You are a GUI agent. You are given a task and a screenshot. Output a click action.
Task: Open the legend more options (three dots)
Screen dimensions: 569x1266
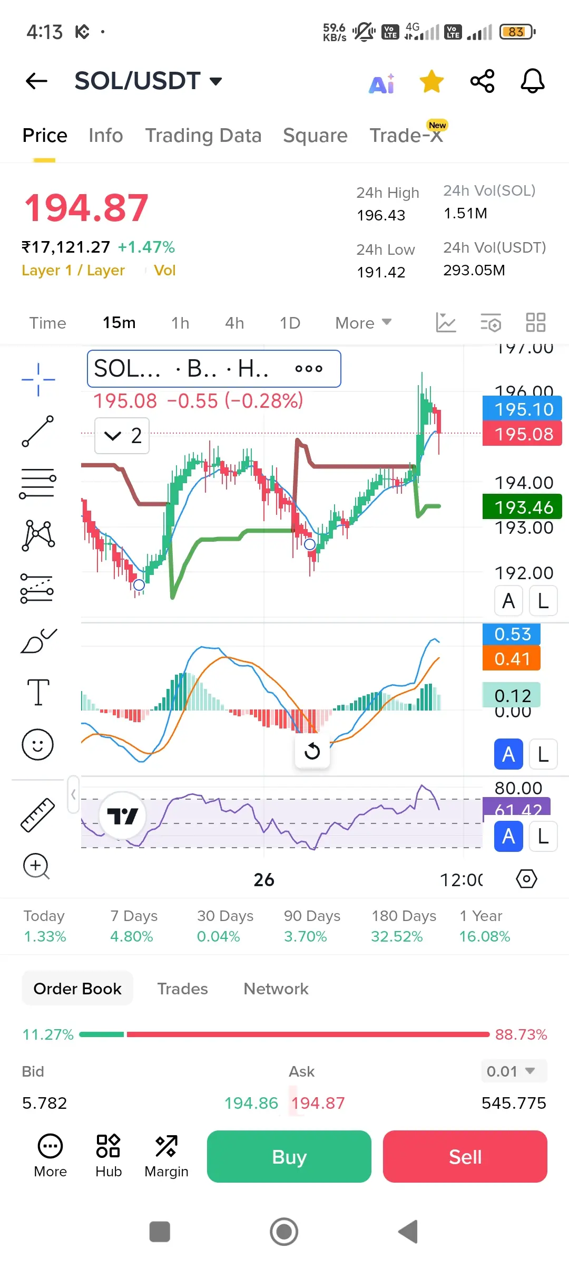pyautogui.click(x=309, y=369)
